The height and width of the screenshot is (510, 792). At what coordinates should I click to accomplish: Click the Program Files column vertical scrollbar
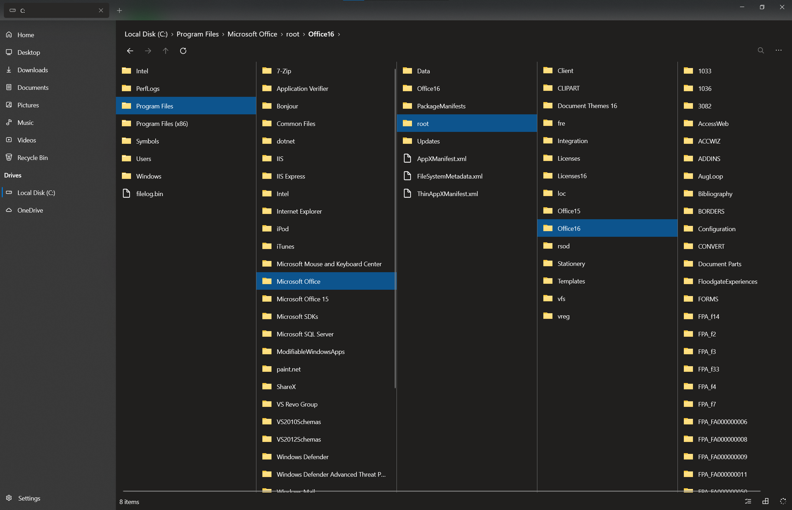(395, 229)
